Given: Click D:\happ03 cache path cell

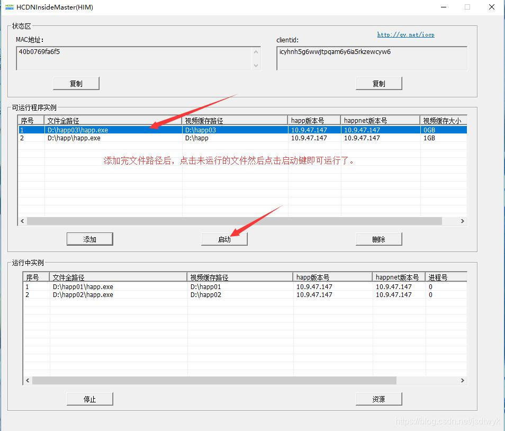Looking at the screenshot, I should coord(235,130).
